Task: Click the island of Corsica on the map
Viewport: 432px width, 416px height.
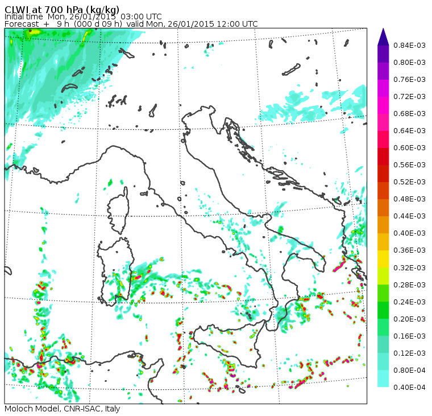Action: click(119, 211)
